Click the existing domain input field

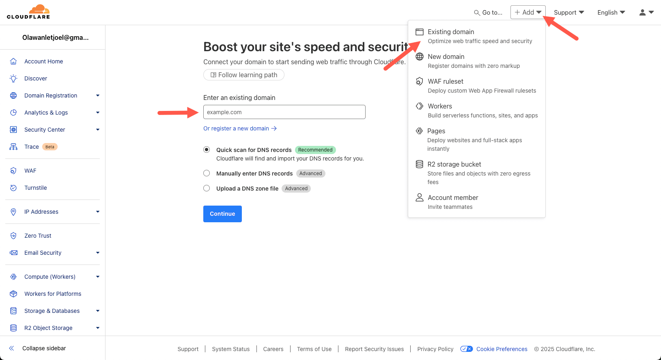284,112
